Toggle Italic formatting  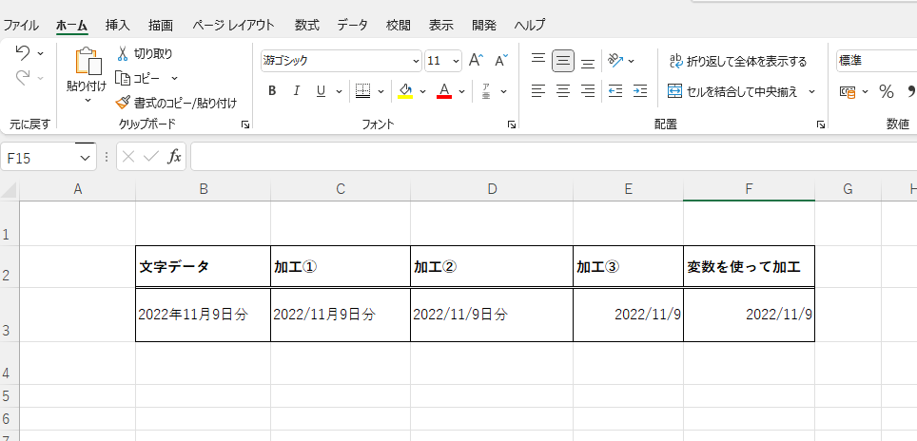click(x=296, y=91)
